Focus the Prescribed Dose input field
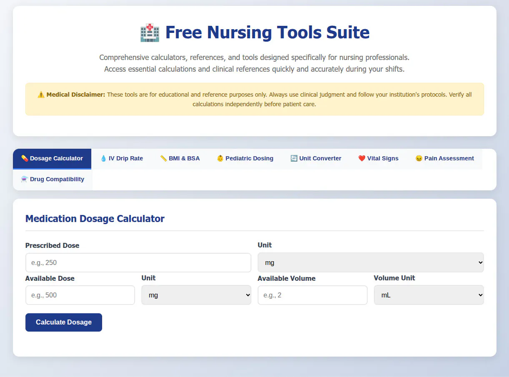 pyautogui.click(x=138, y=263)
